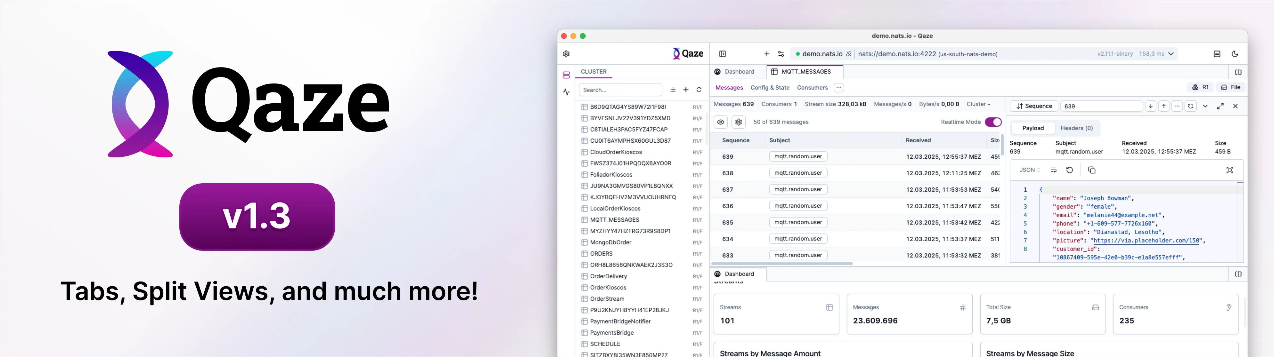Viewport: 1274px width, 357px height.
Task: Toggle the eye visibility button
Action: pos(721,122)
